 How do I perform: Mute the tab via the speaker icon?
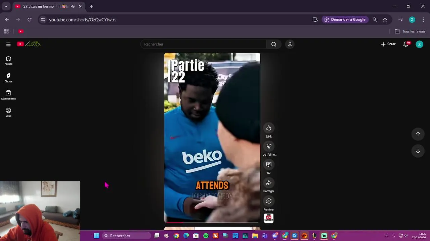tap(73, 6)
